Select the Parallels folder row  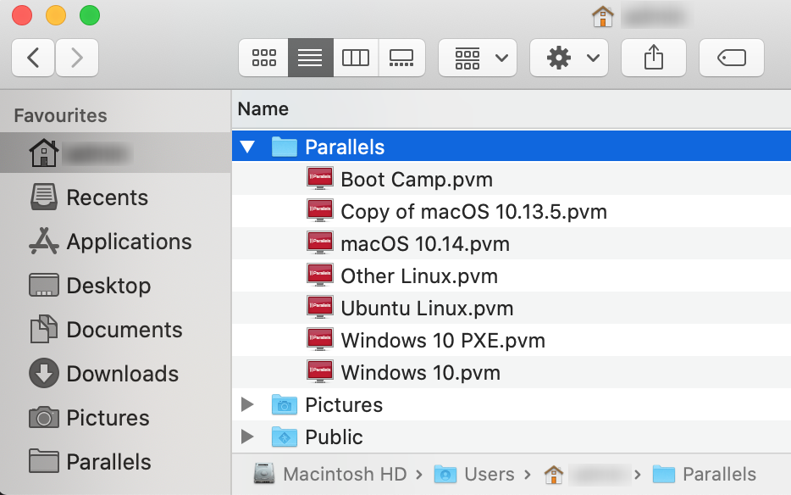point(511,147)
